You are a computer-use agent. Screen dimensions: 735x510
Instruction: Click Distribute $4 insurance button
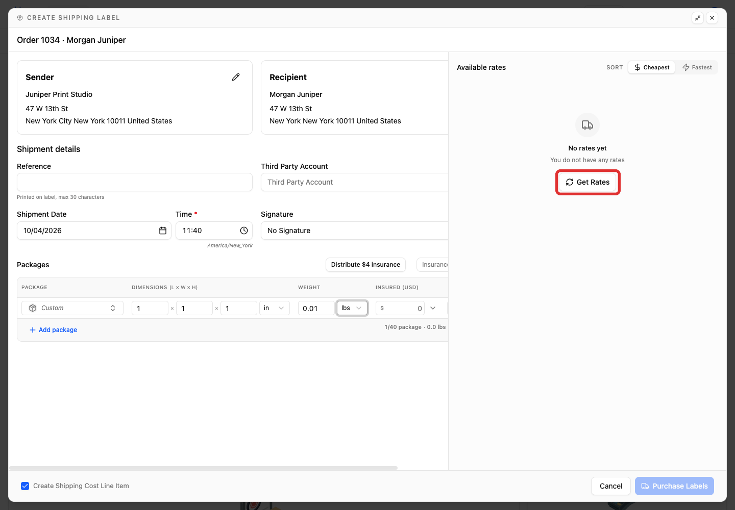coord(365,265)
